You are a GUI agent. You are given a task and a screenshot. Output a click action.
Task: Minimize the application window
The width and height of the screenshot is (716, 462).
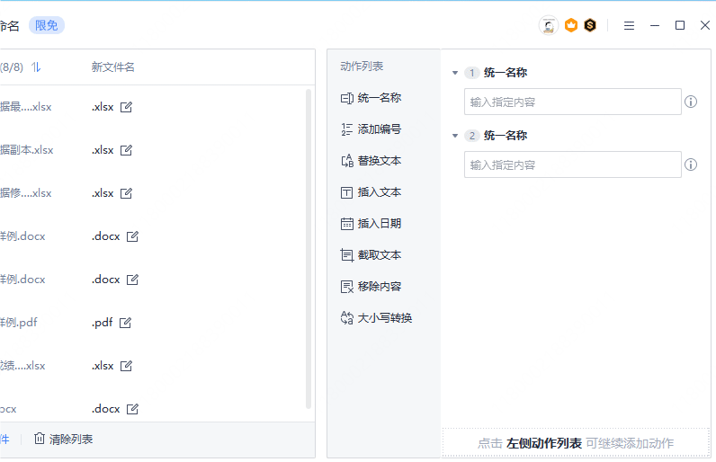tap(655, 25)
